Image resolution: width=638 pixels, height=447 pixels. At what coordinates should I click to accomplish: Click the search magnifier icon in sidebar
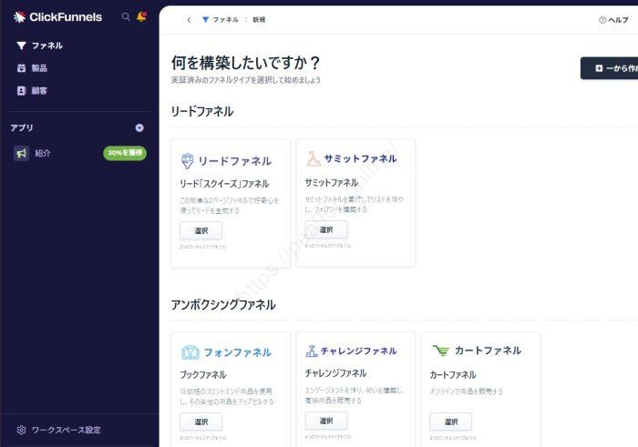(126, 16)
